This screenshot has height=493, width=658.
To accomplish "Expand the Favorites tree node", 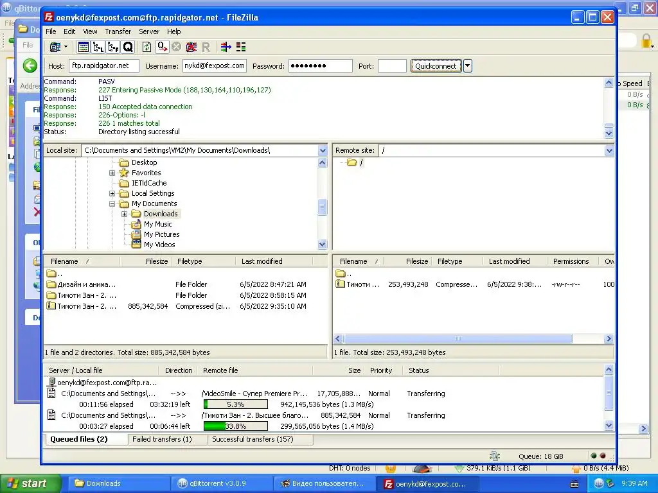I will (112, 173).
